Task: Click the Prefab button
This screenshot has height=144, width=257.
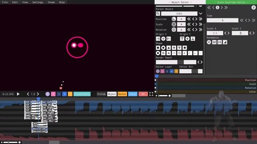Action: click(101, 94)
